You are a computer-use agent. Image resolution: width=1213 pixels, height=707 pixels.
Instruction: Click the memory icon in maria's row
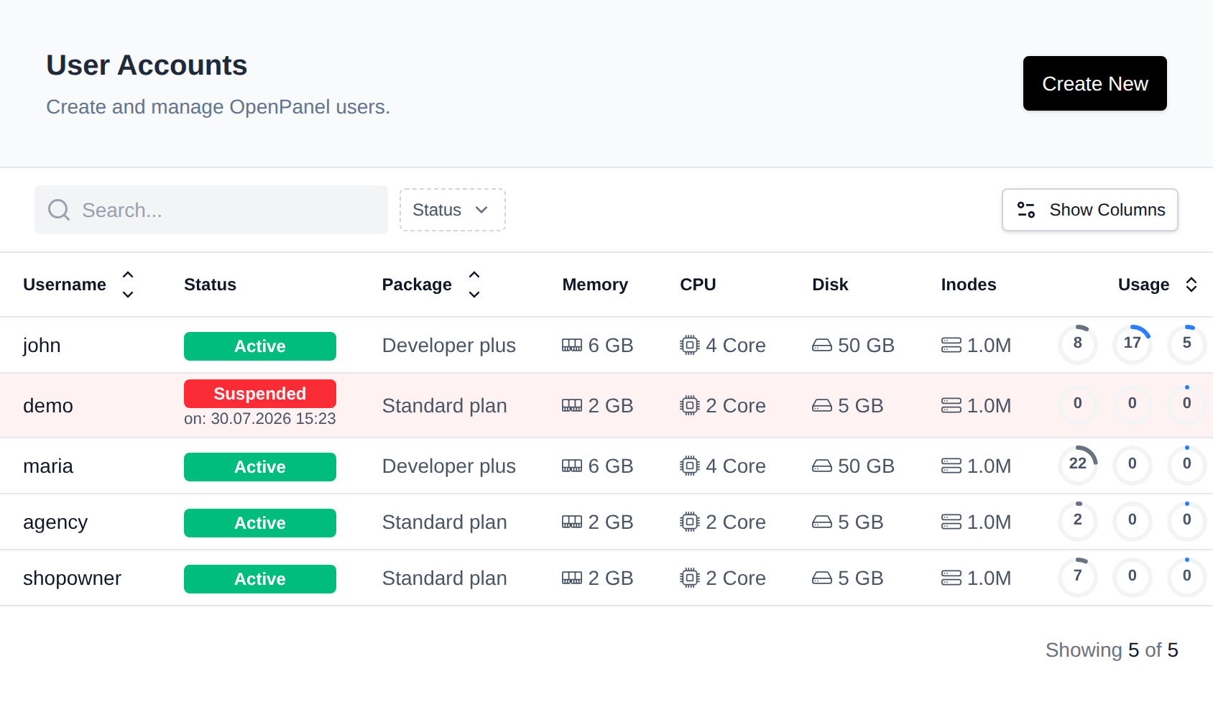[572, 466]
